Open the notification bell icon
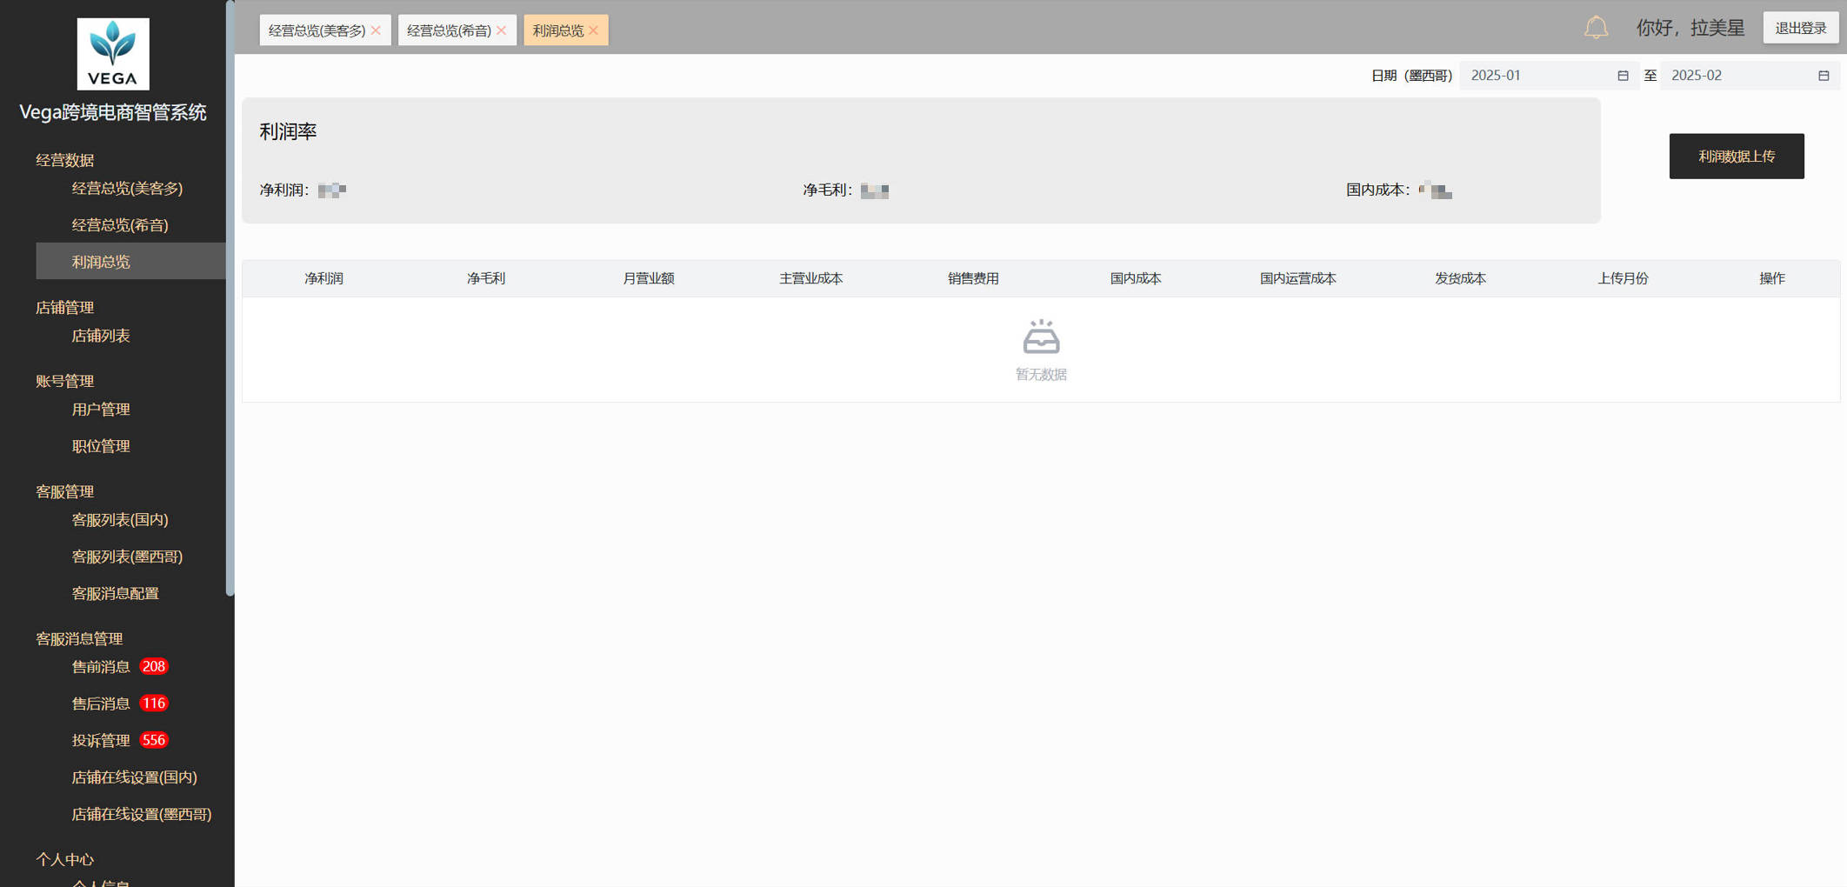This screenshot has width=1847, height=887. (1597, 27)
